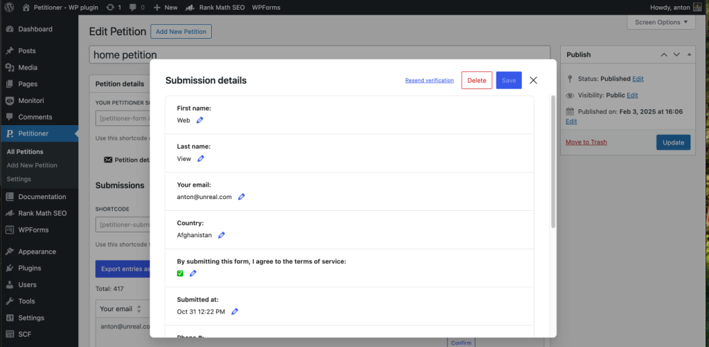Click the modal vertical scrollbar

553,162
